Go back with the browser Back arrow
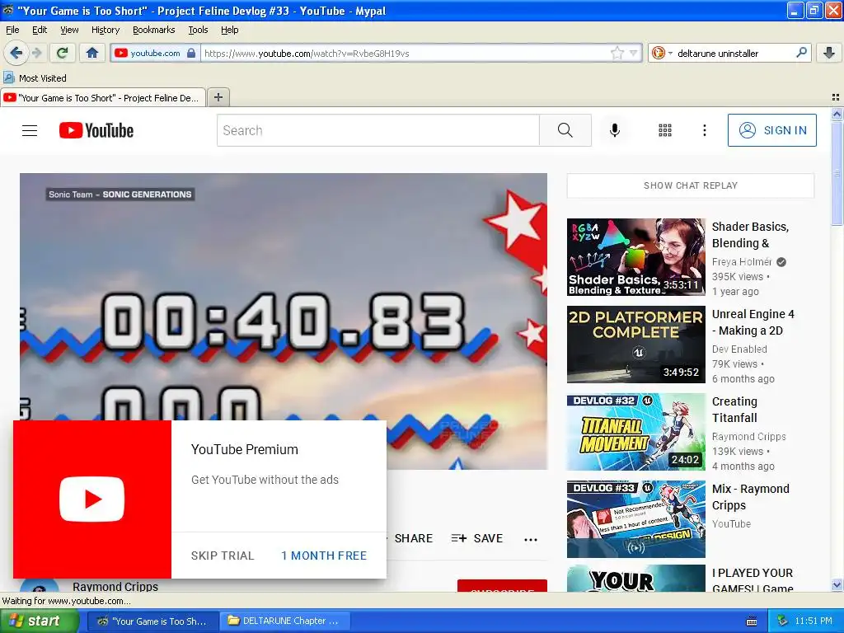 pos(16,53)
